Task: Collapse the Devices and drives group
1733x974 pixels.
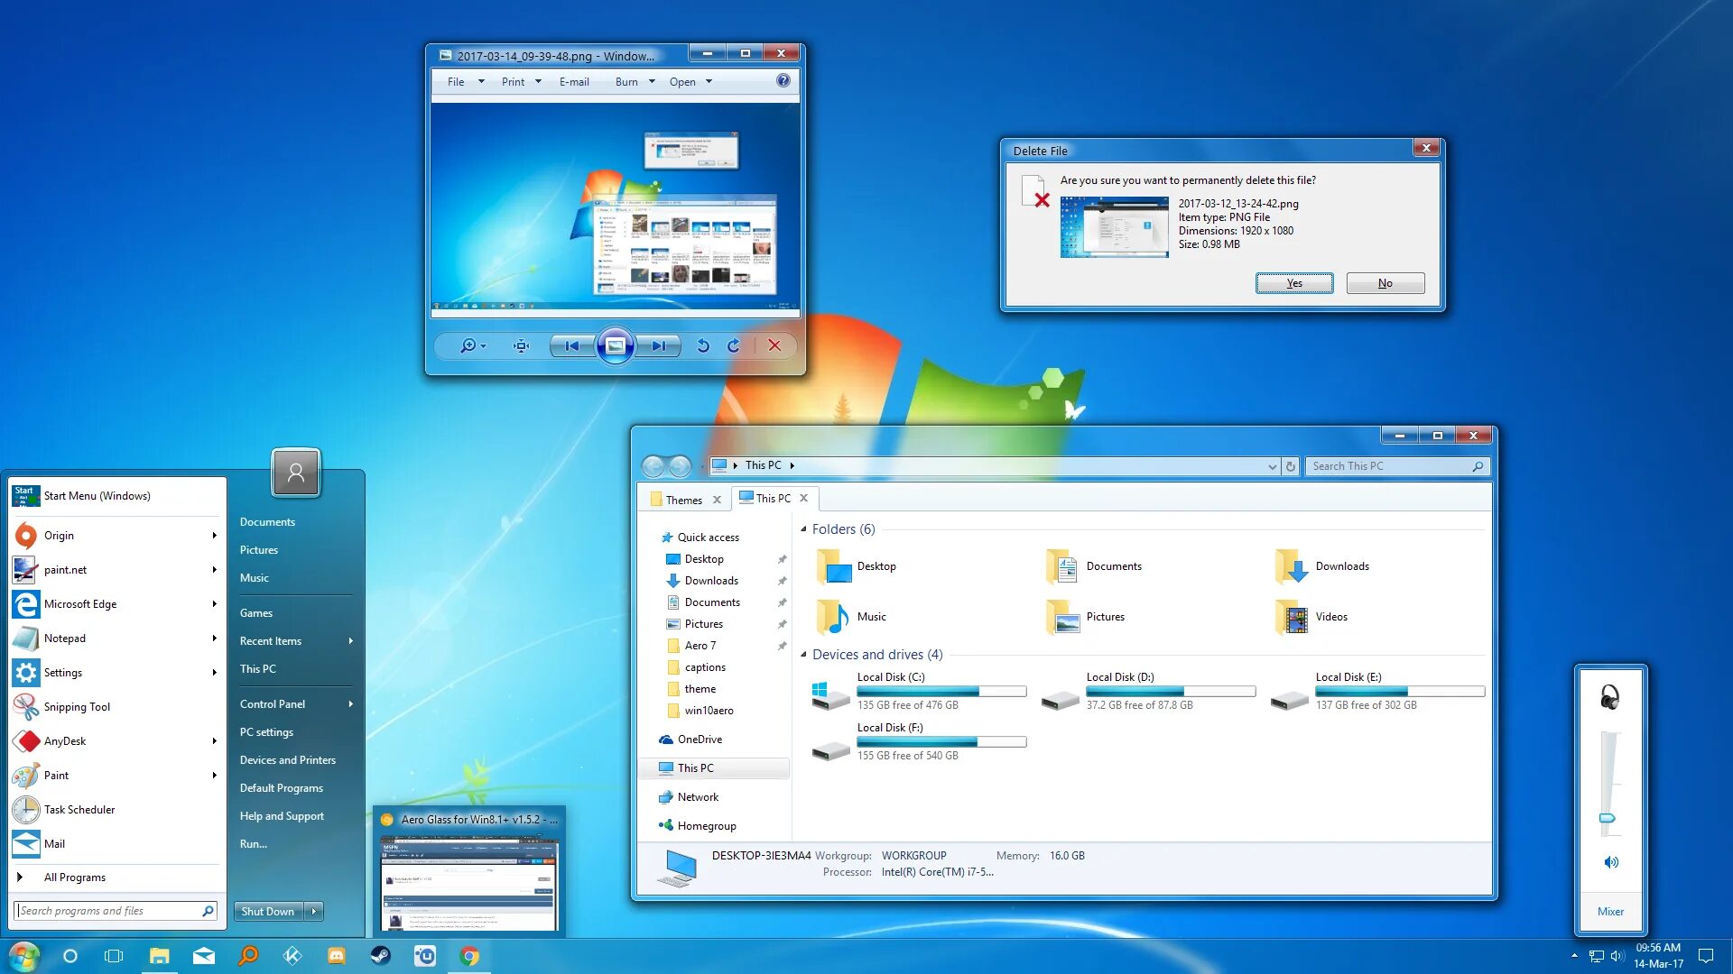Action: click(803, 655)
